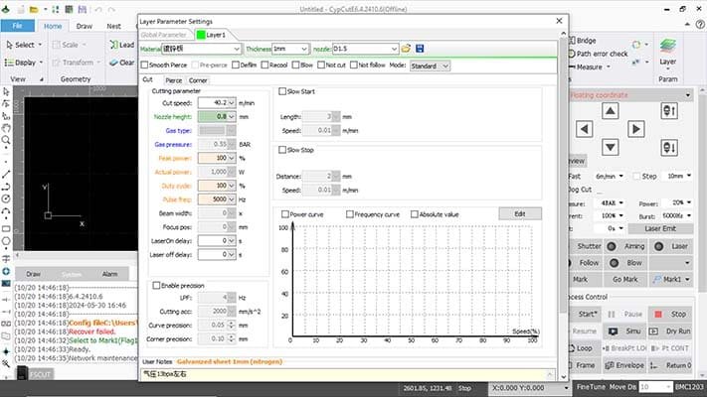Click the Bridge tool
The image size is (707, 397).
coord(583,41)
